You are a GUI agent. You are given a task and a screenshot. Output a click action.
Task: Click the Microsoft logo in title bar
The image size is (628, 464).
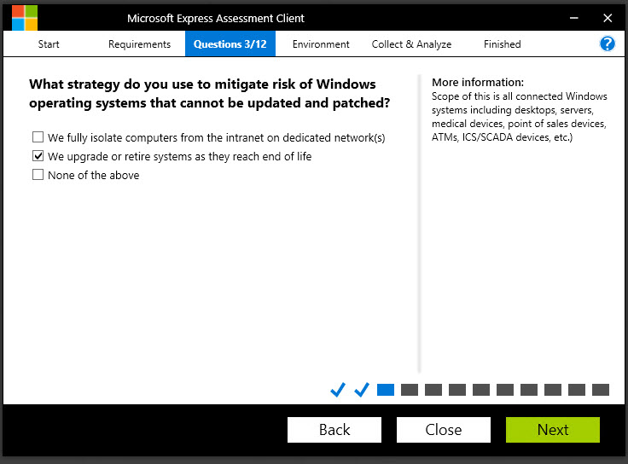[25, 18]
